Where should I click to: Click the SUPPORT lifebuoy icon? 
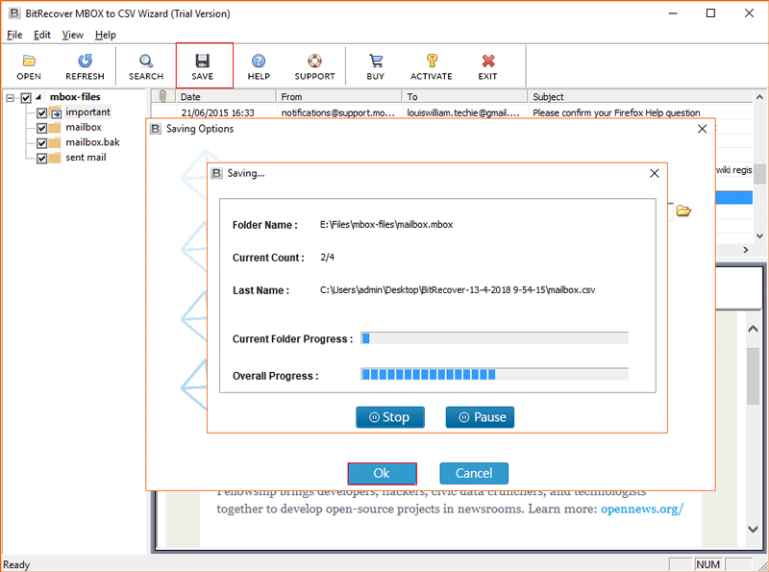point(314,66)
